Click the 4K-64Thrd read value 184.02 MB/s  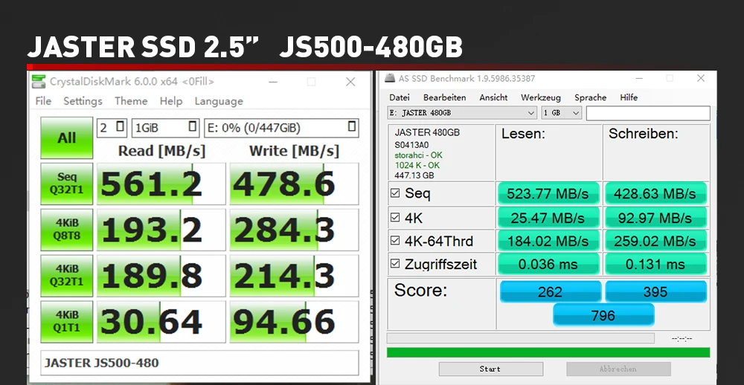point(548,241)
